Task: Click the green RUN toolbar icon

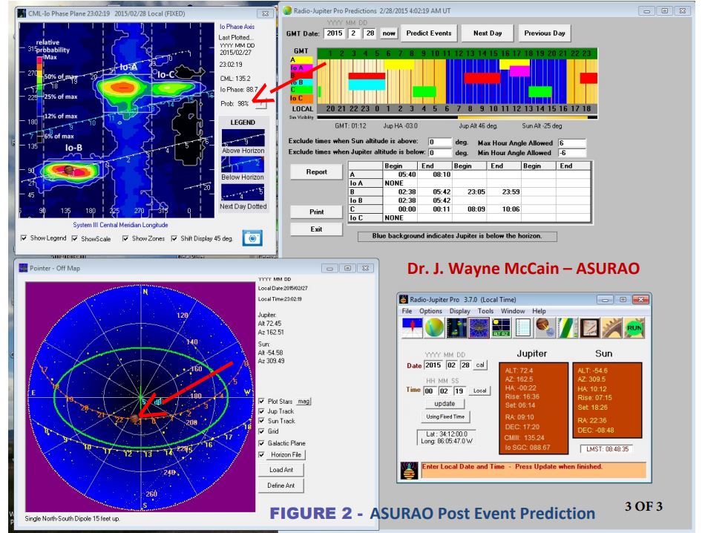Action: point(634,328)
